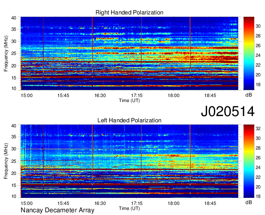Click the 18 dB value on Right Handed colorbar
This screenshot has height=215, width=265.
pyautogui.click(x=258, y=85)
